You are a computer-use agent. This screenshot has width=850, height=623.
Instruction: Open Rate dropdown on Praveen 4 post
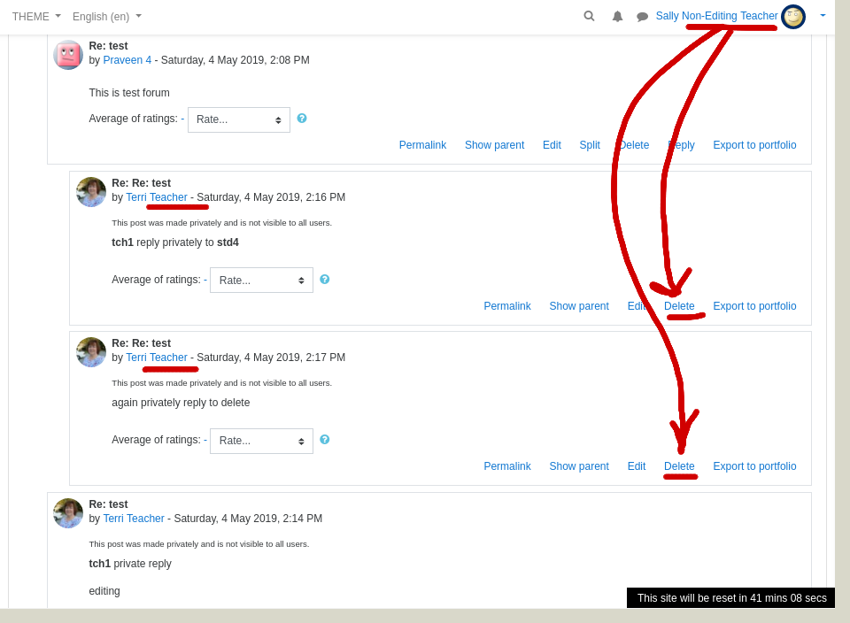(239, 119)
